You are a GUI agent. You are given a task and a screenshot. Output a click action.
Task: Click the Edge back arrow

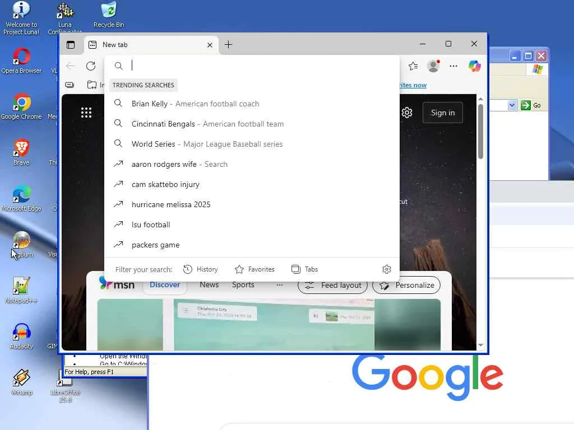(70, 66)
